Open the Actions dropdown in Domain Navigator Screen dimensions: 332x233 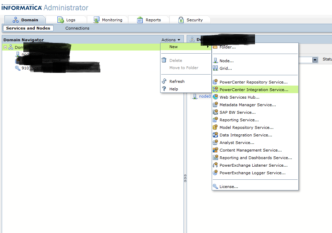(171, 40)
